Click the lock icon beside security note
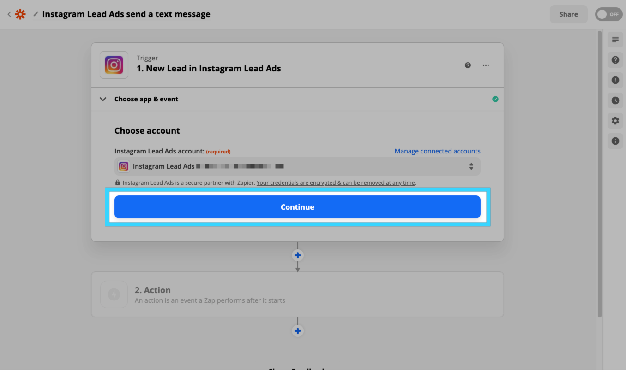This screenshot has height=370, width=626. (118, 182)
